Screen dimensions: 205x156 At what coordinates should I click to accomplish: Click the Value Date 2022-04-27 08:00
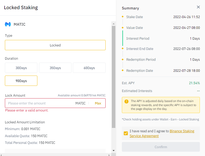pyautogui.click(x=187, y=28)
